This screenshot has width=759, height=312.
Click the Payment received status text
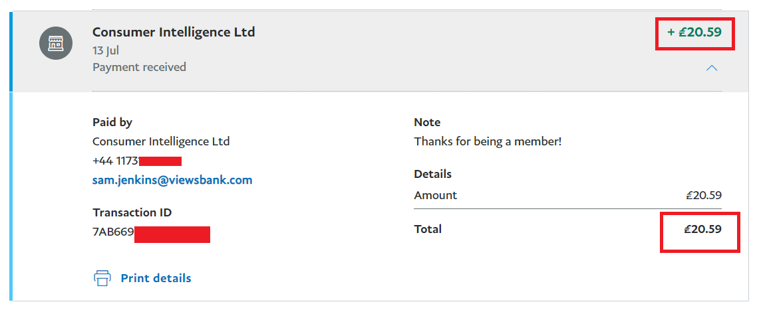(x=140, y=66)
